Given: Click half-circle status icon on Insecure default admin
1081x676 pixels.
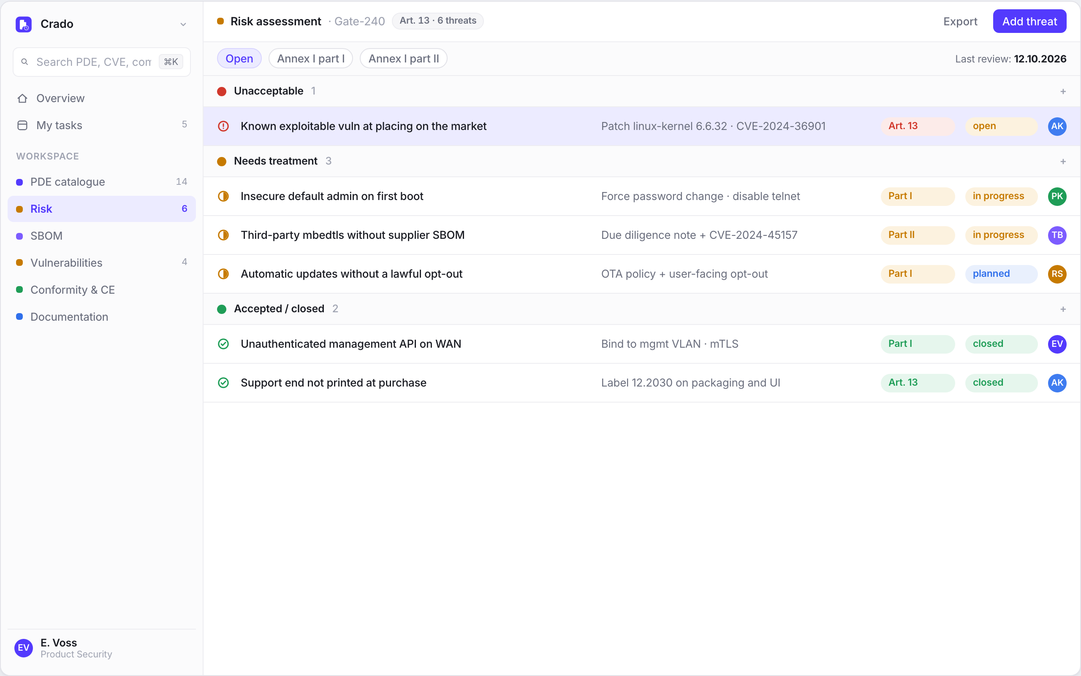Looking at the screenshot, I should point(223,196).
